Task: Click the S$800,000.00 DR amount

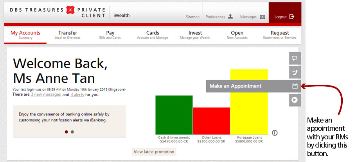Action: pos(249,141)
